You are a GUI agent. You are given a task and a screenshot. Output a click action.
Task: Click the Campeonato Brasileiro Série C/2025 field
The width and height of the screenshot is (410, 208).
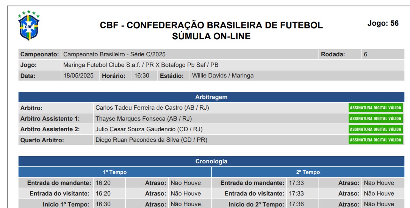pyautogui.click(x=190, y=54)
